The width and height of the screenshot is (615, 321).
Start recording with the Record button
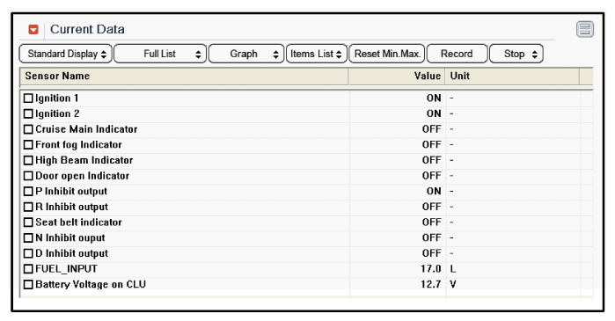pos(457,54)
